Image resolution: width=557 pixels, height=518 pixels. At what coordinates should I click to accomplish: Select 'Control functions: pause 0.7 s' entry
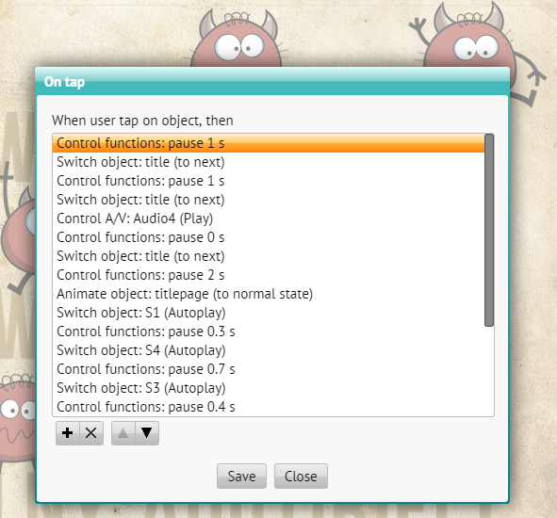click(269, 369)
